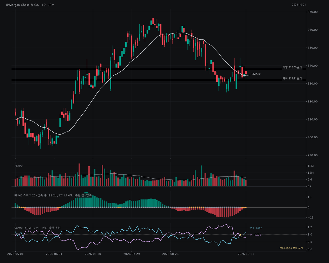Click the 2026-10-21 date axis label
This screenshot has width=329, height=263.
[246, 254]
